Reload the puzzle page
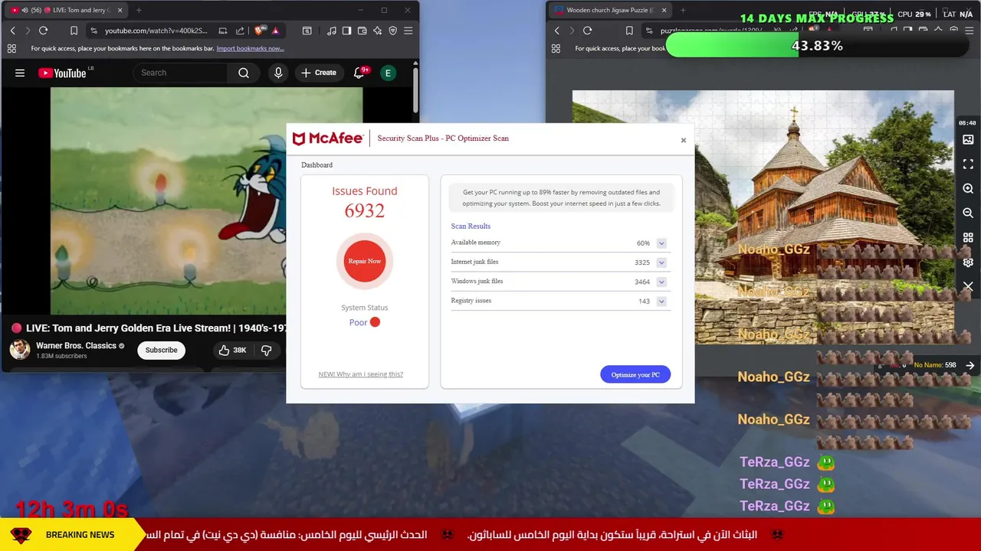The image size is (981, 551). point(587,31)
